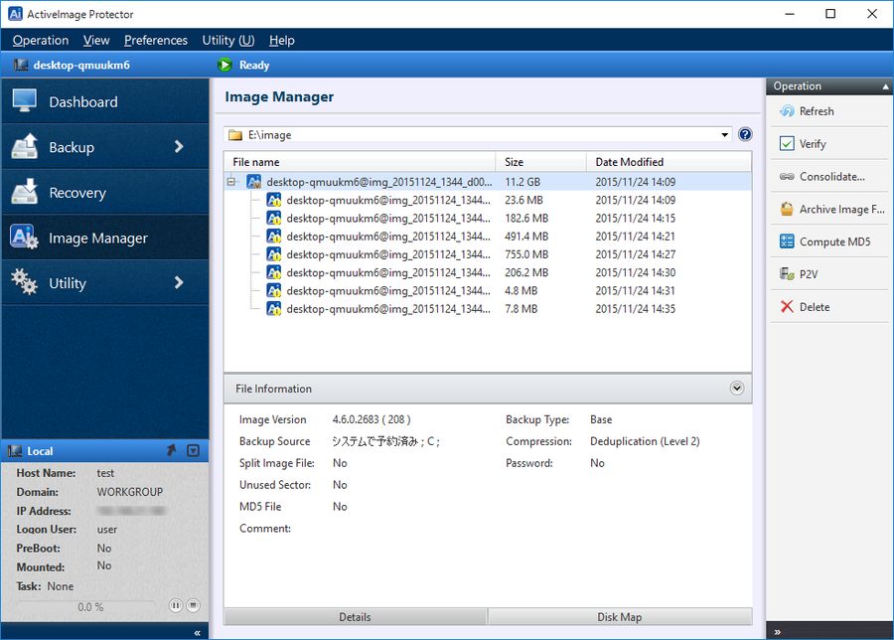
Task: Click the Compute MD5 operation label
Action: 834,241
